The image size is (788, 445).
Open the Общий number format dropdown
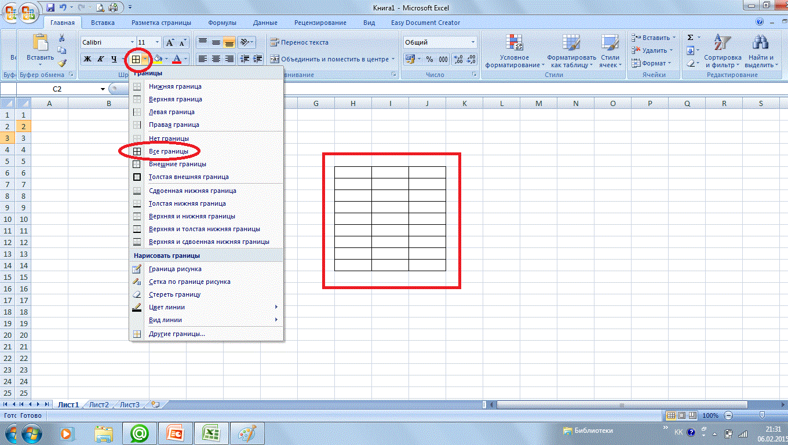[473, 42]
